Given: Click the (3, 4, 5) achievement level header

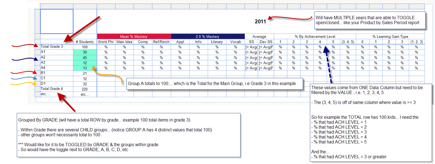Looking at the screenshot, I should 348,42.
